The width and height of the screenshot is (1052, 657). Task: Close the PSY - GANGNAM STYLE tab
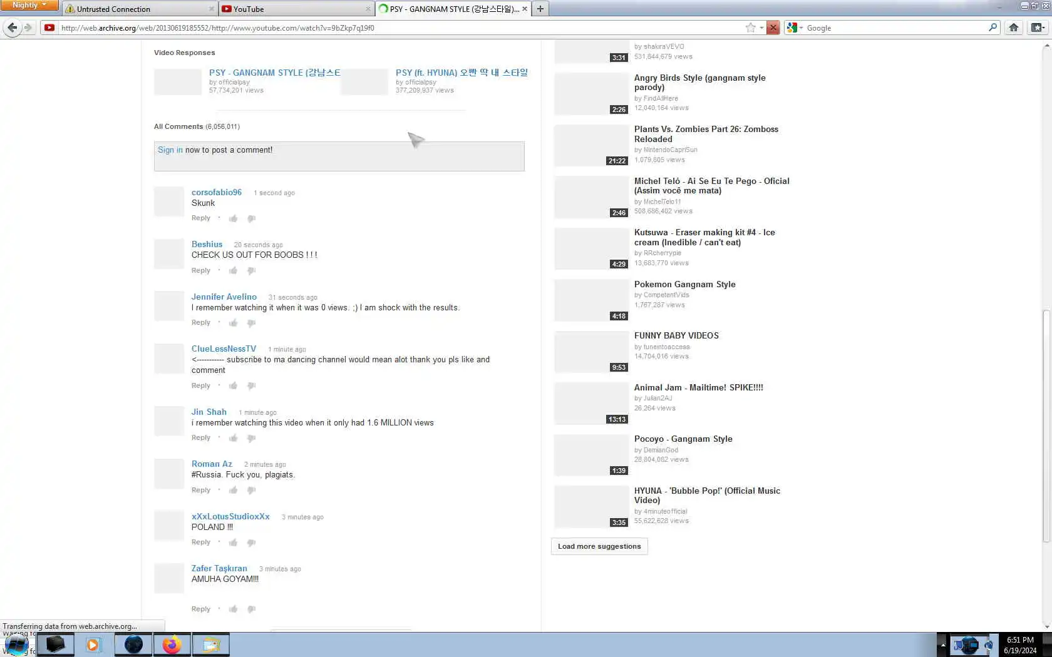click(525, 9)
